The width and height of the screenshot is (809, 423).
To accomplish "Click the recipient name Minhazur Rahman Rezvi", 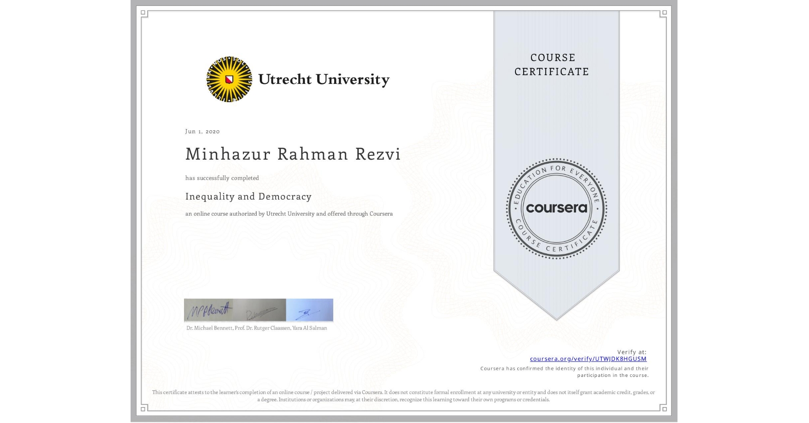I will coord(293,154).
